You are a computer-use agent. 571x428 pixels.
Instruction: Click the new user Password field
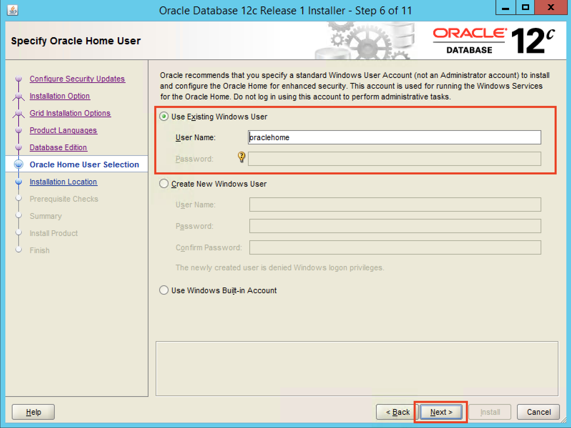tap(395, 226)
